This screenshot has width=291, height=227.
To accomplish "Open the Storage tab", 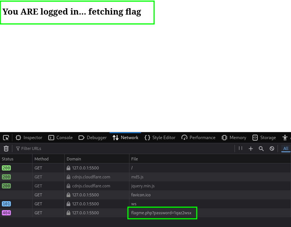I will click(264, 138).
